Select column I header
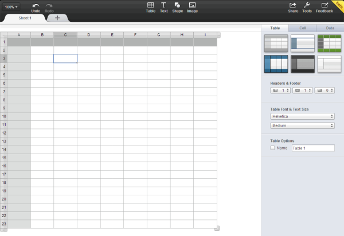Image resolution: width=344 pixels, height=236 pixels. tap(205, 35)
